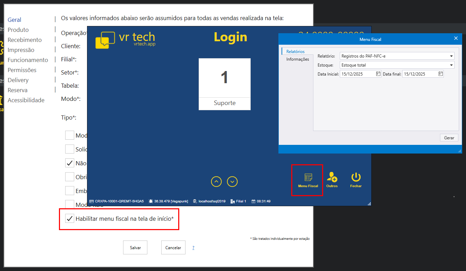
Task: Click the up arrow circle icon
Action: pos(216,182)
